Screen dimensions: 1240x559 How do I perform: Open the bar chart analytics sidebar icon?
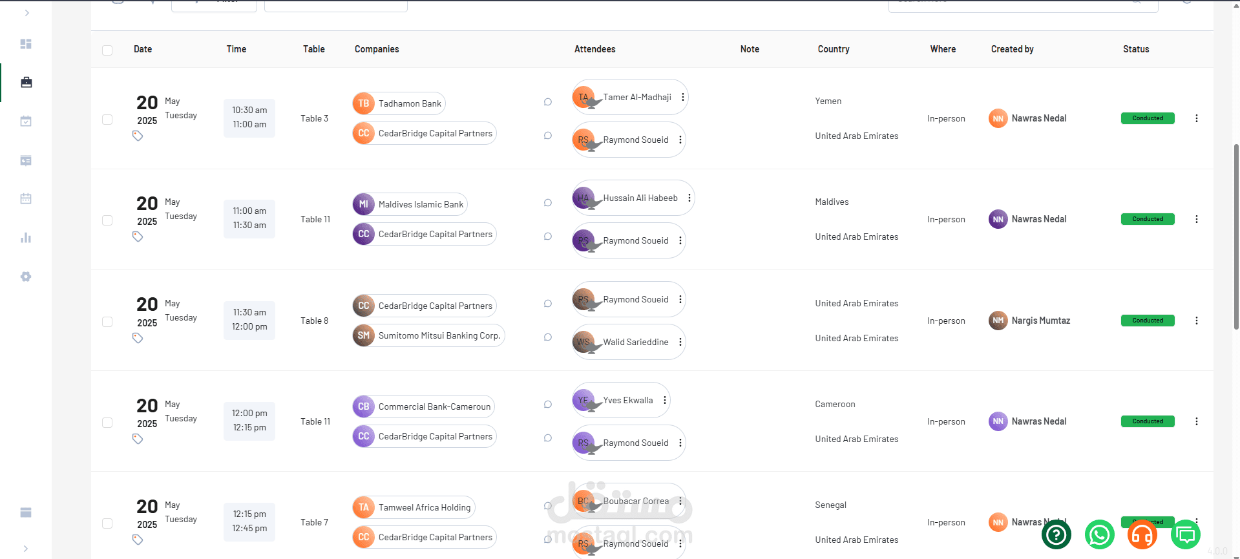pyautogui.click(x=26, y=238)
